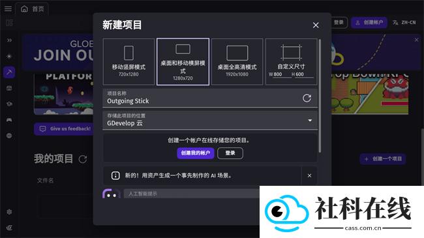Dismiss the AI scene notice with its X

[309, 175]
